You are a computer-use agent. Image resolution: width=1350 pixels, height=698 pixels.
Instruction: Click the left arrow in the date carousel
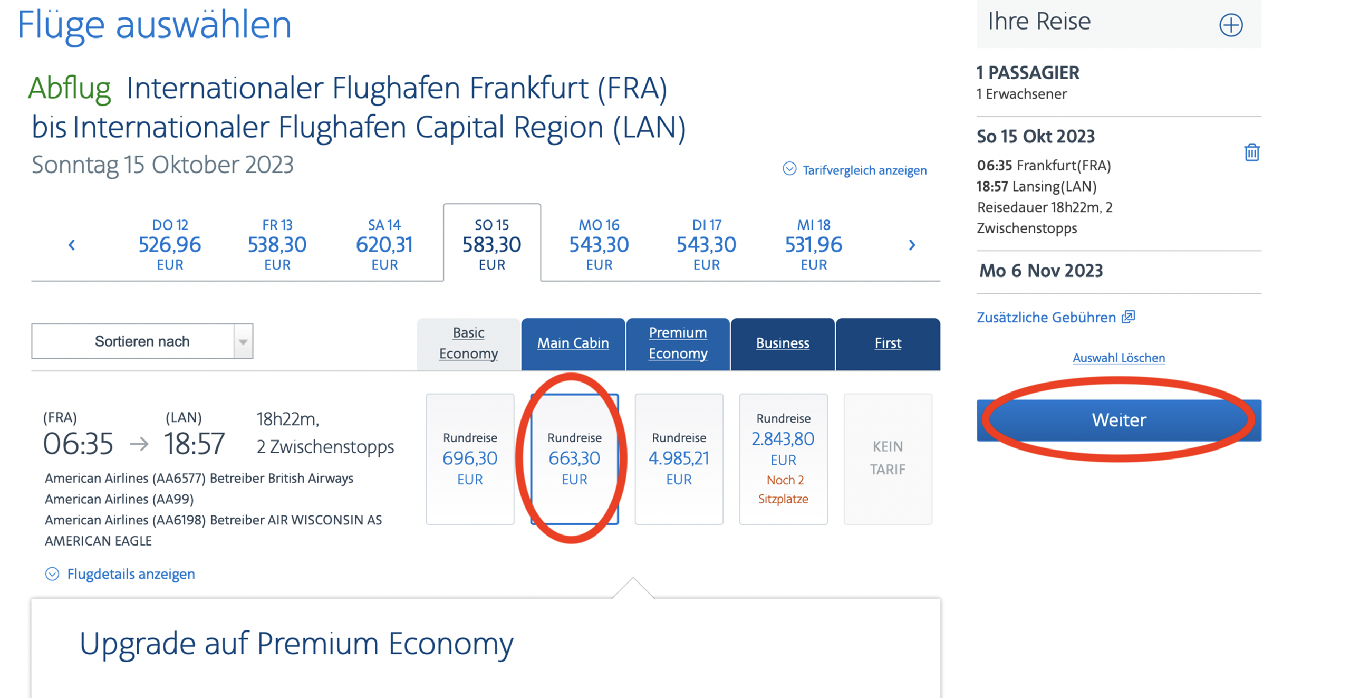click(72, 245)
